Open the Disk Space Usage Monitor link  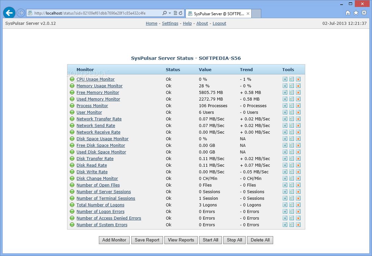pyautogui.click(x=103, y=139)
